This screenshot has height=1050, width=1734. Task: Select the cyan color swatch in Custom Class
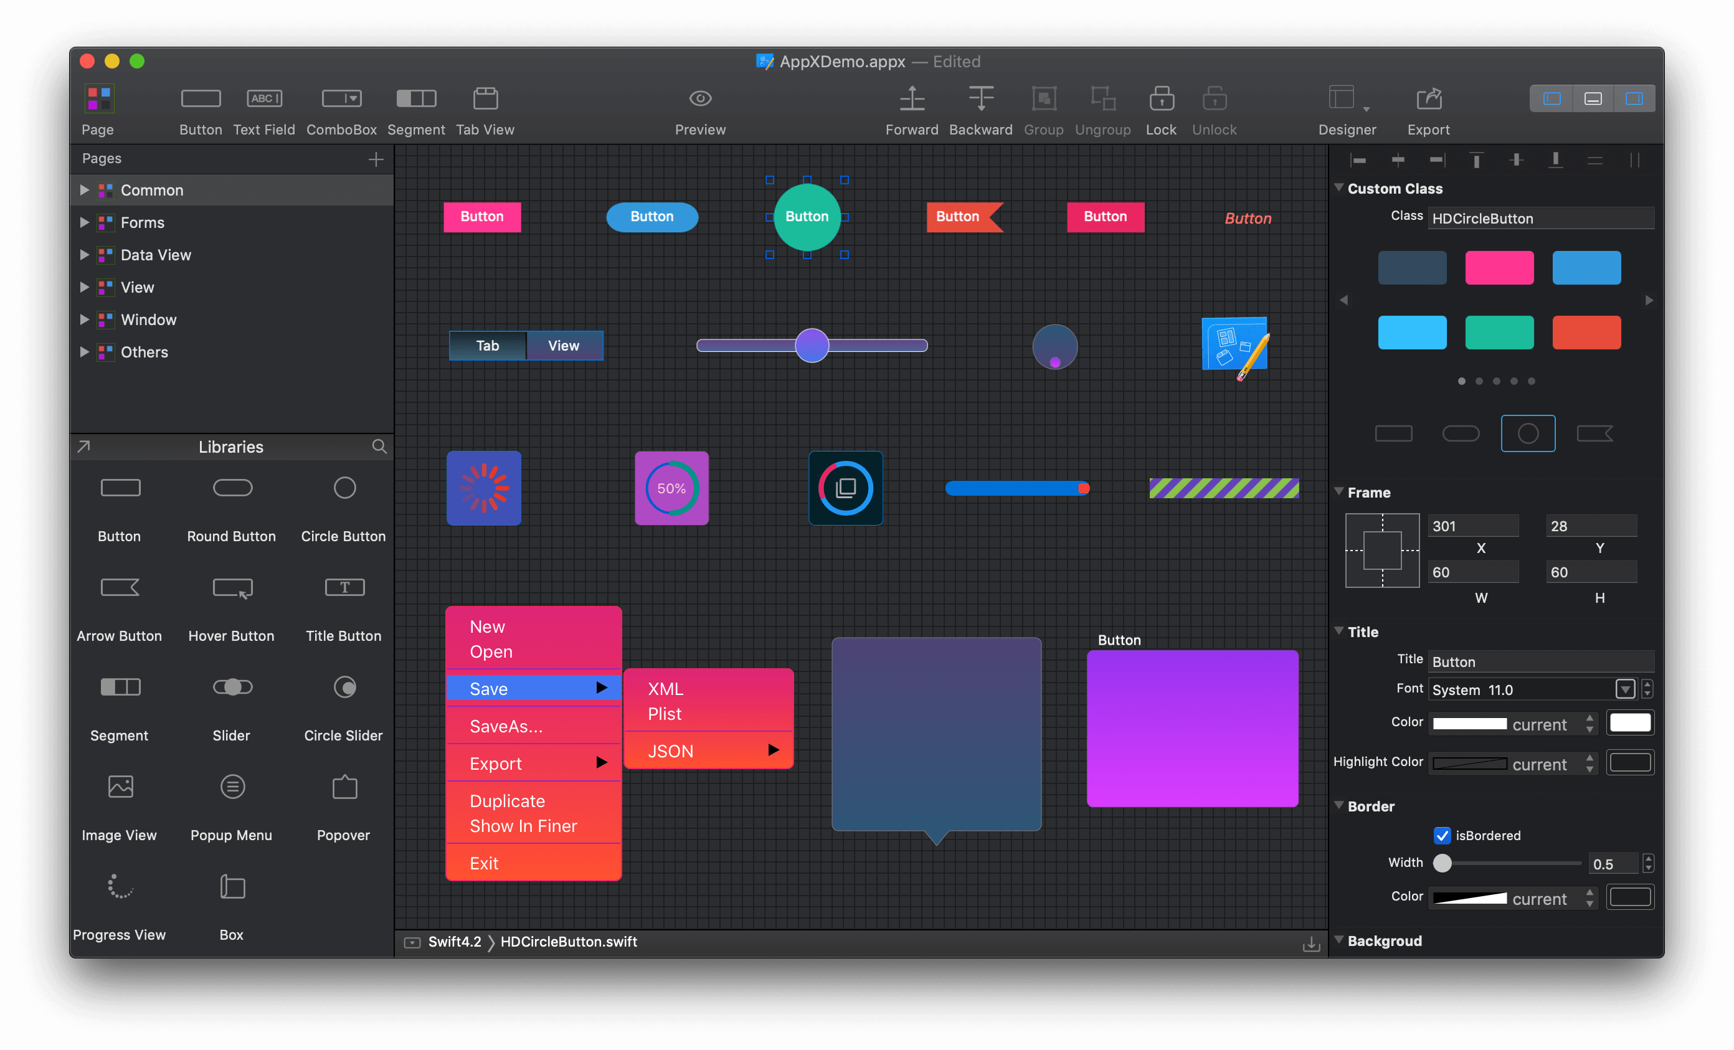1411,331
